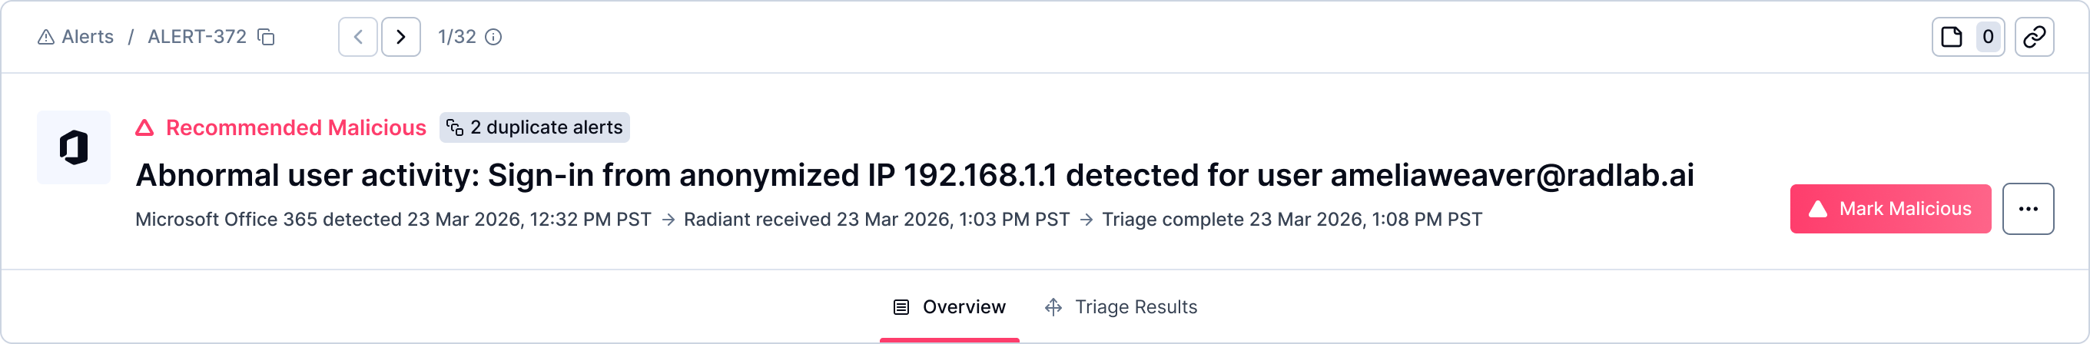This screenshot has width=2090, height=344.
Task: Copy the ALERT-372 ID using the copy icon
Action: [266, 38]
